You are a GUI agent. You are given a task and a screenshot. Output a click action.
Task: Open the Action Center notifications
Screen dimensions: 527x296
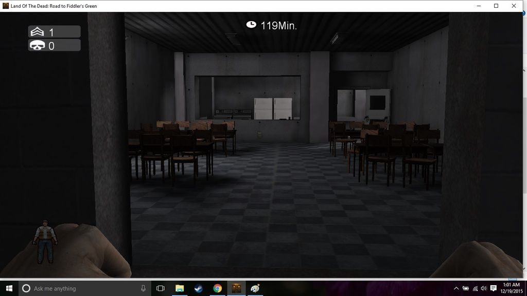click(x=494, y=288)
